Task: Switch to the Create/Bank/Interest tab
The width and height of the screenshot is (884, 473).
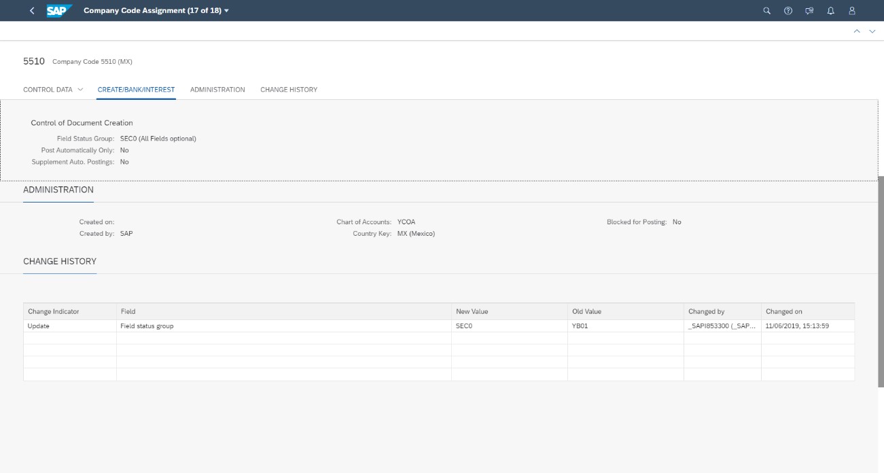Action: coord(136,90)
